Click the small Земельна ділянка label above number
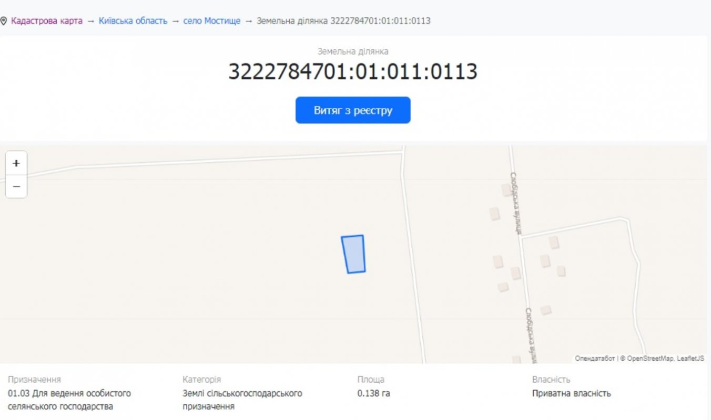Image resolution: width=711 pixels, height=420 pixels. [x=353, y=51]
